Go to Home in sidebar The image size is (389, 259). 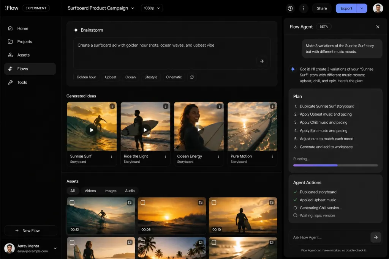(30, 28)
